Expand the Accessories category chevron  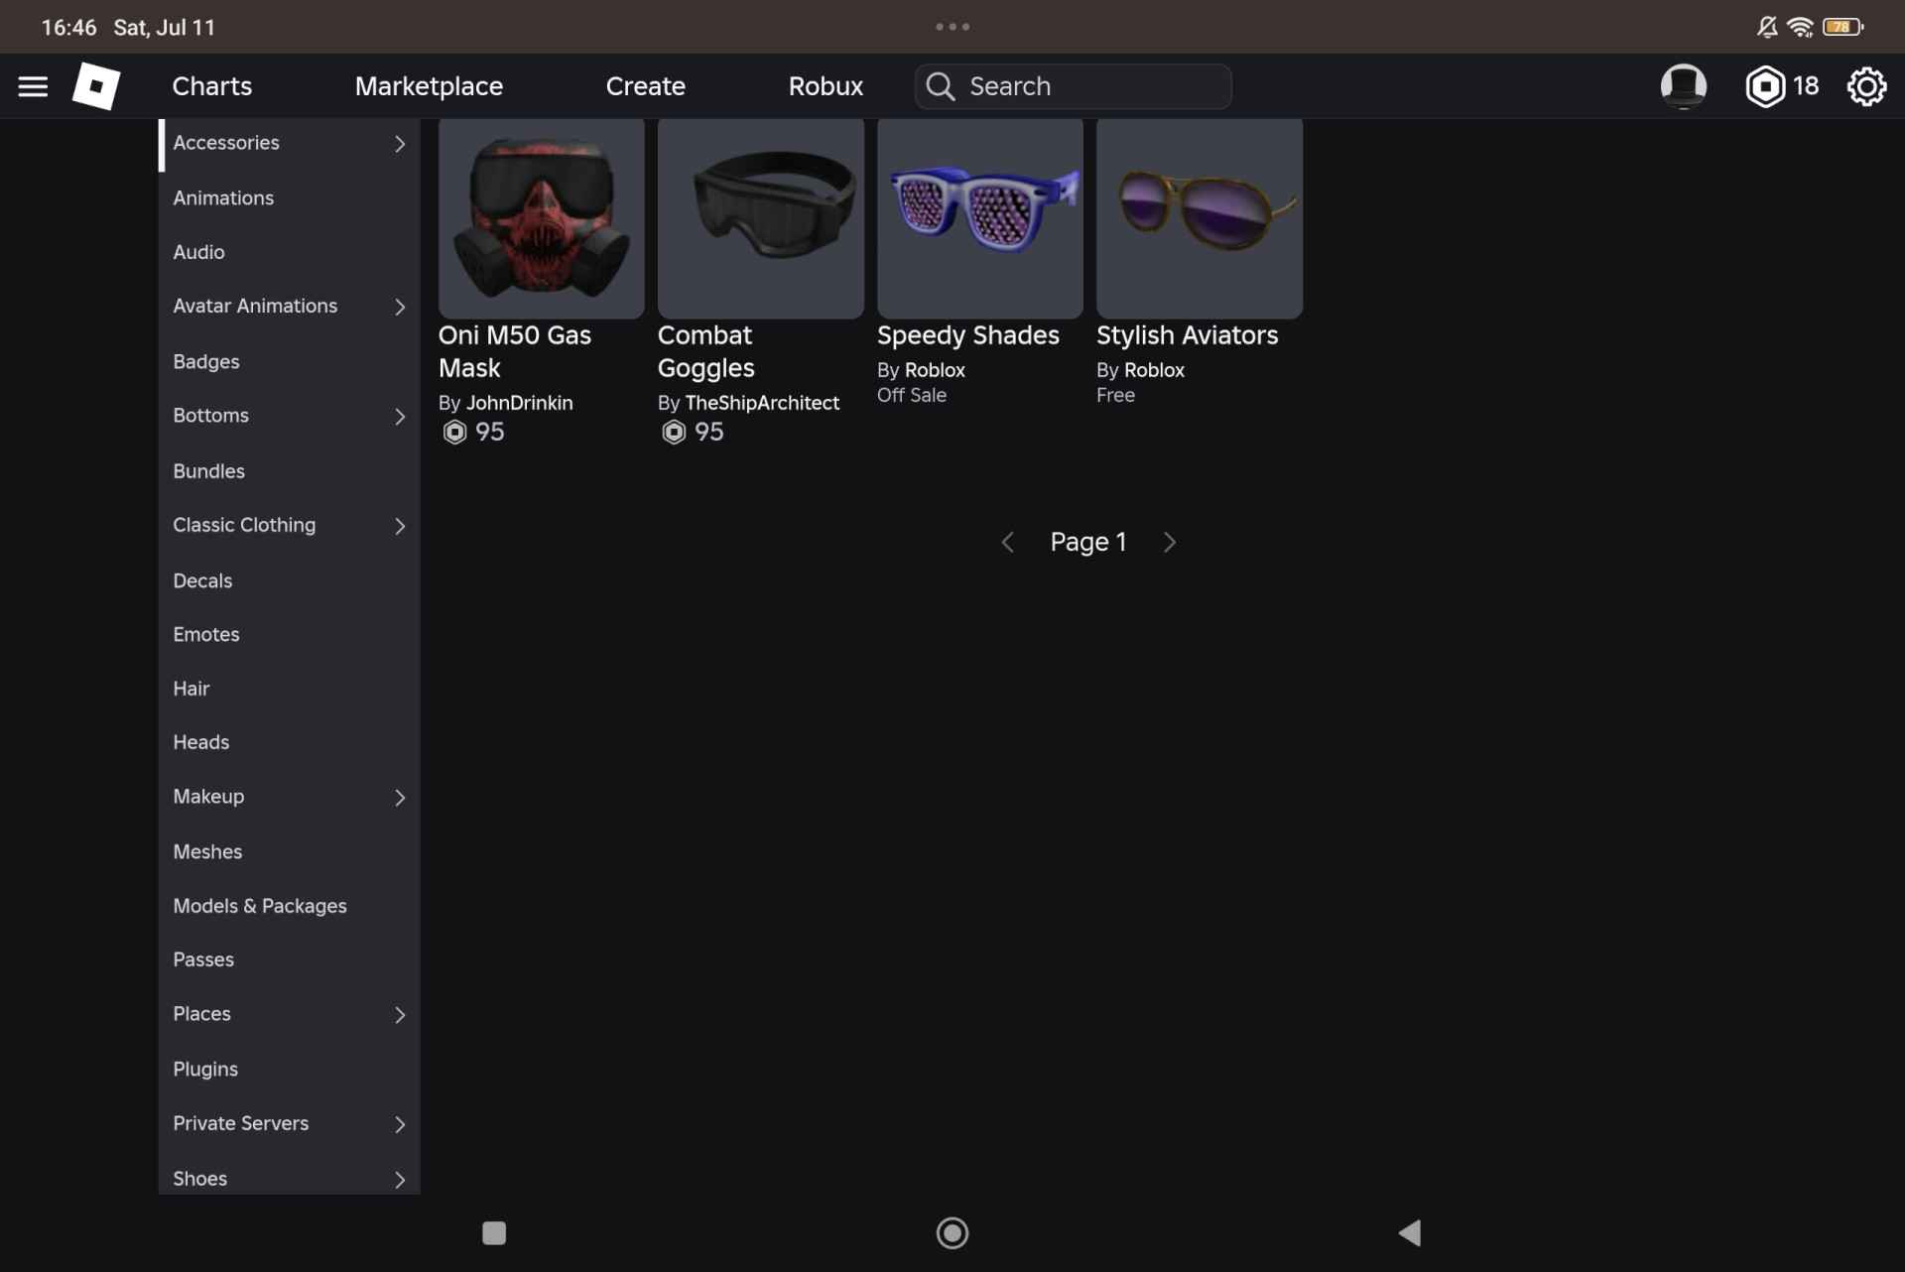[400, 144]
